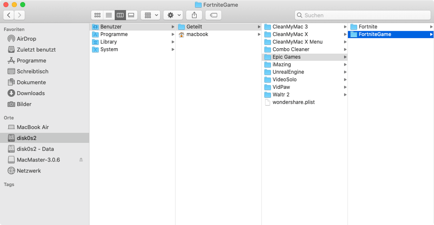Click the Tags sidebar heading

click(9, 184)
